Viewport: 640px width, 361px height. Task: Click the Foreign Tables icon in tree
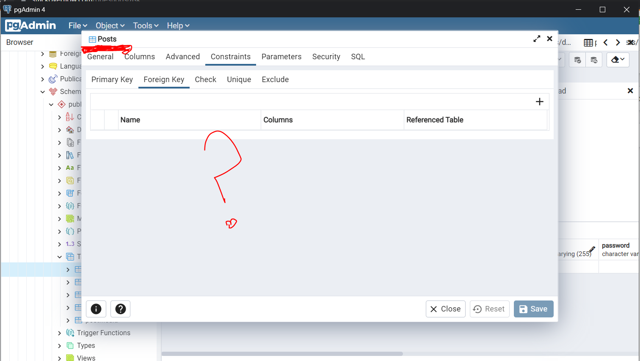tap(70, 193)
